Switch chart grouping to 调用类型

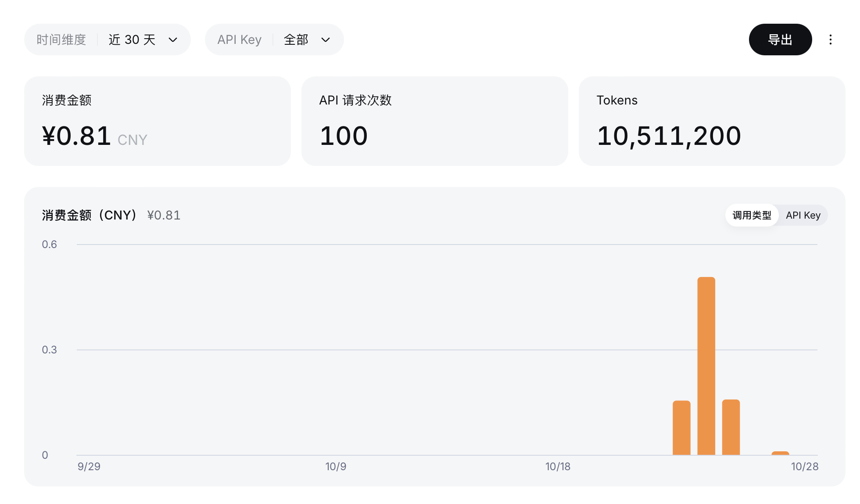(752, 215)
